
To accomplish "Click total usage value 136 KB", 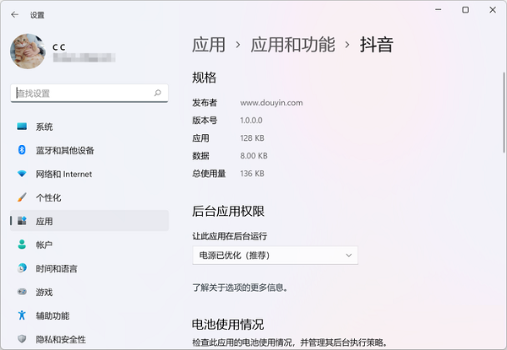I will point(252,174).
